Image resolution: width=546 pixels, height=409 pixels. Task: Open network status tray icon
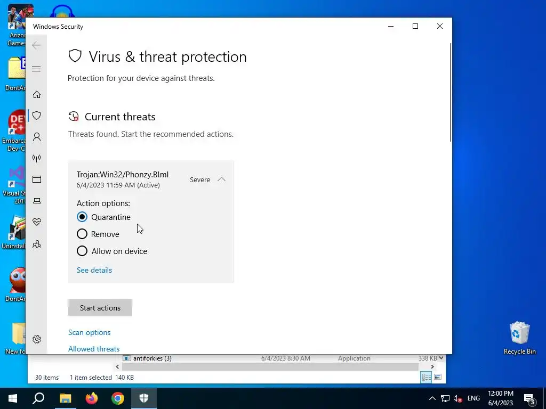(445, 398)
